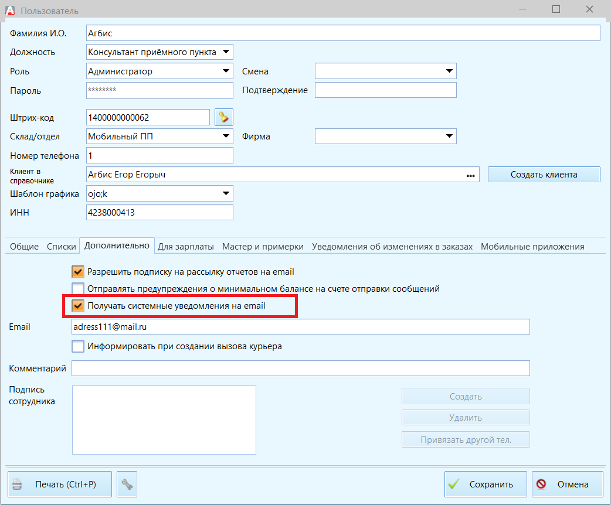Open the Шаблон графика dropdown
This screenshot has width=611, height=505.
226,193
